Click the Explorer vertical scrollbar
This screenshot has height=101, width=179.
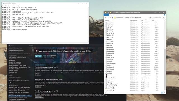(165, 69)
